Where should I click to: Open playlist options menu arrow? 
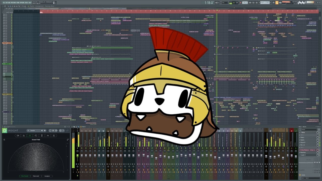click(3, 6)
